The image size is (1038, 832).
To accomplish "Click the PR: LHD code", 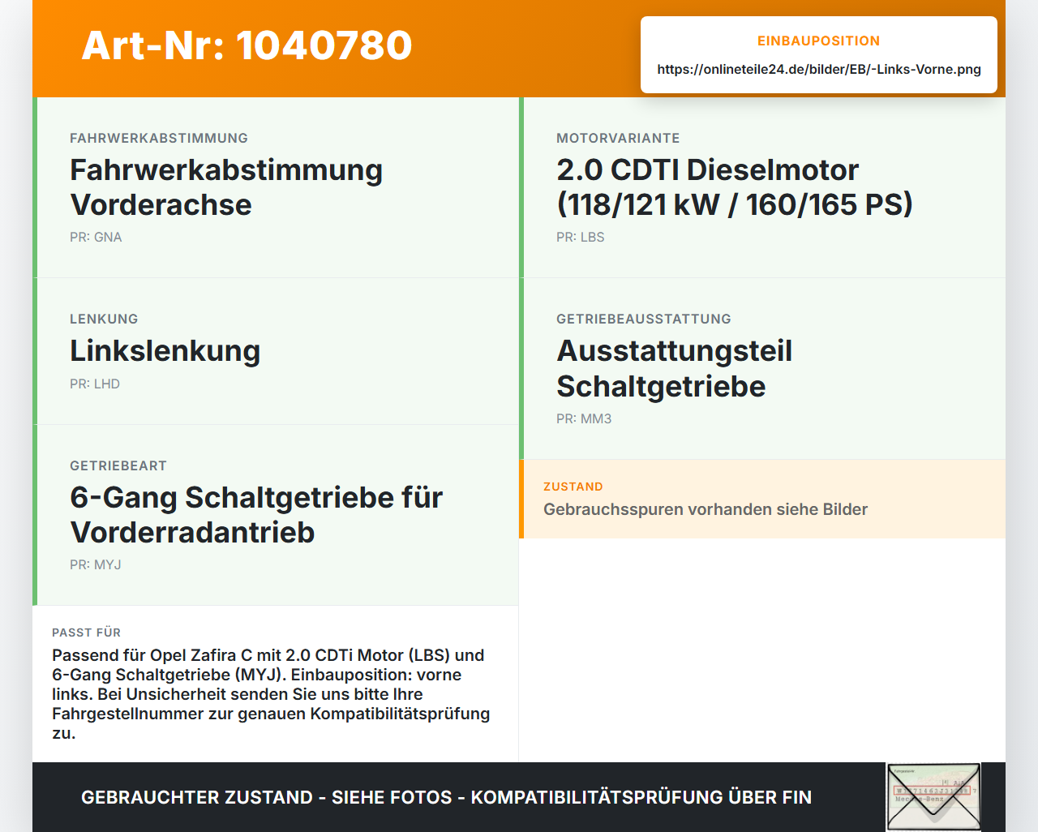I will coord(95,384).
